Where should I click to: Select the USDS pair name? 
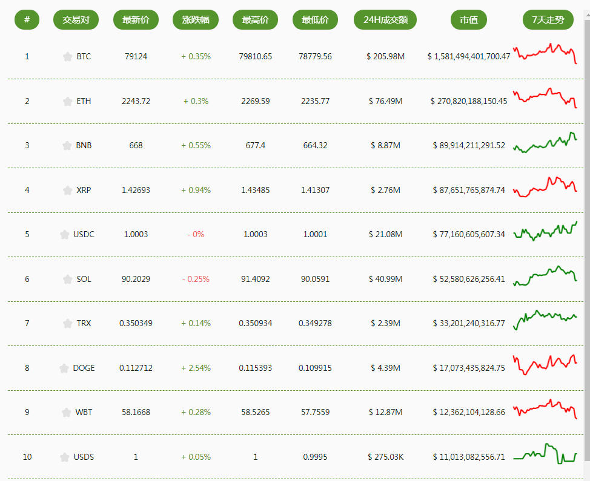click(84, 457)
